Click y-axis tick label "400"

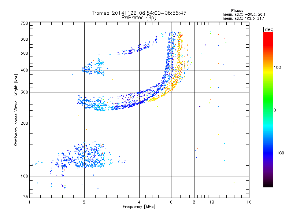[x=24, y=70]
